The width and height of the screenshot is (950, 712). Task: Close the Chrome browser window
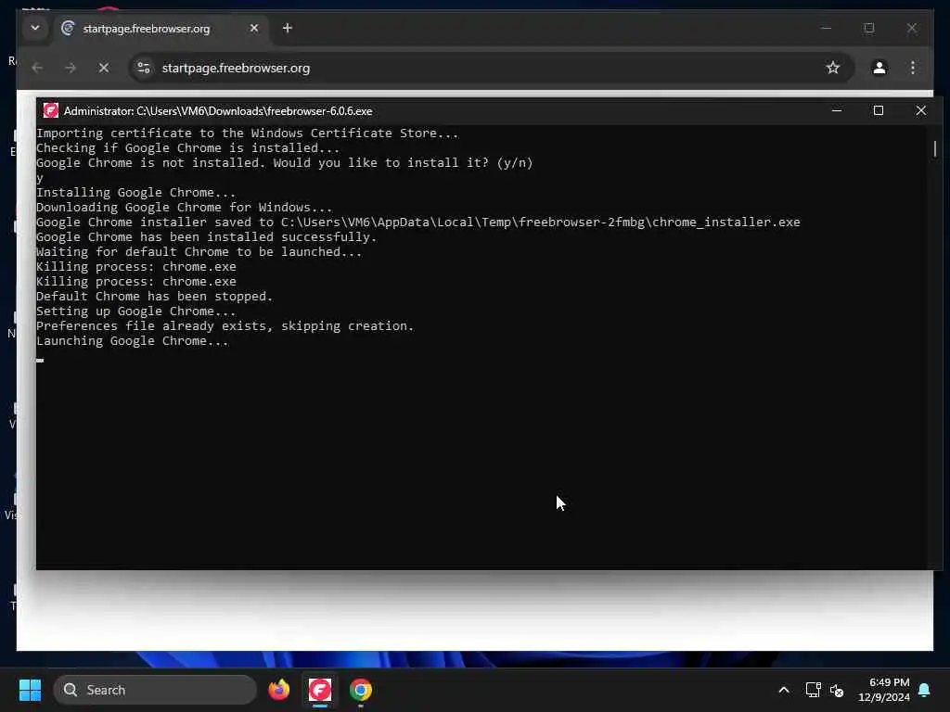click(x=912, y=28)
